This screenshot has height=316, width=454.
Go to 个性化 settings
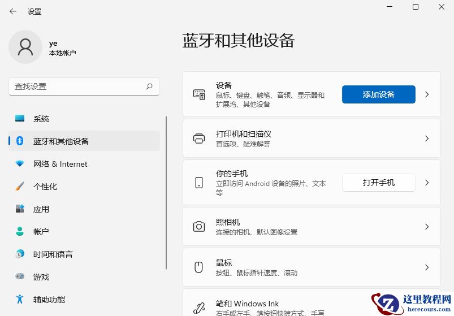[x=84, y=187]
